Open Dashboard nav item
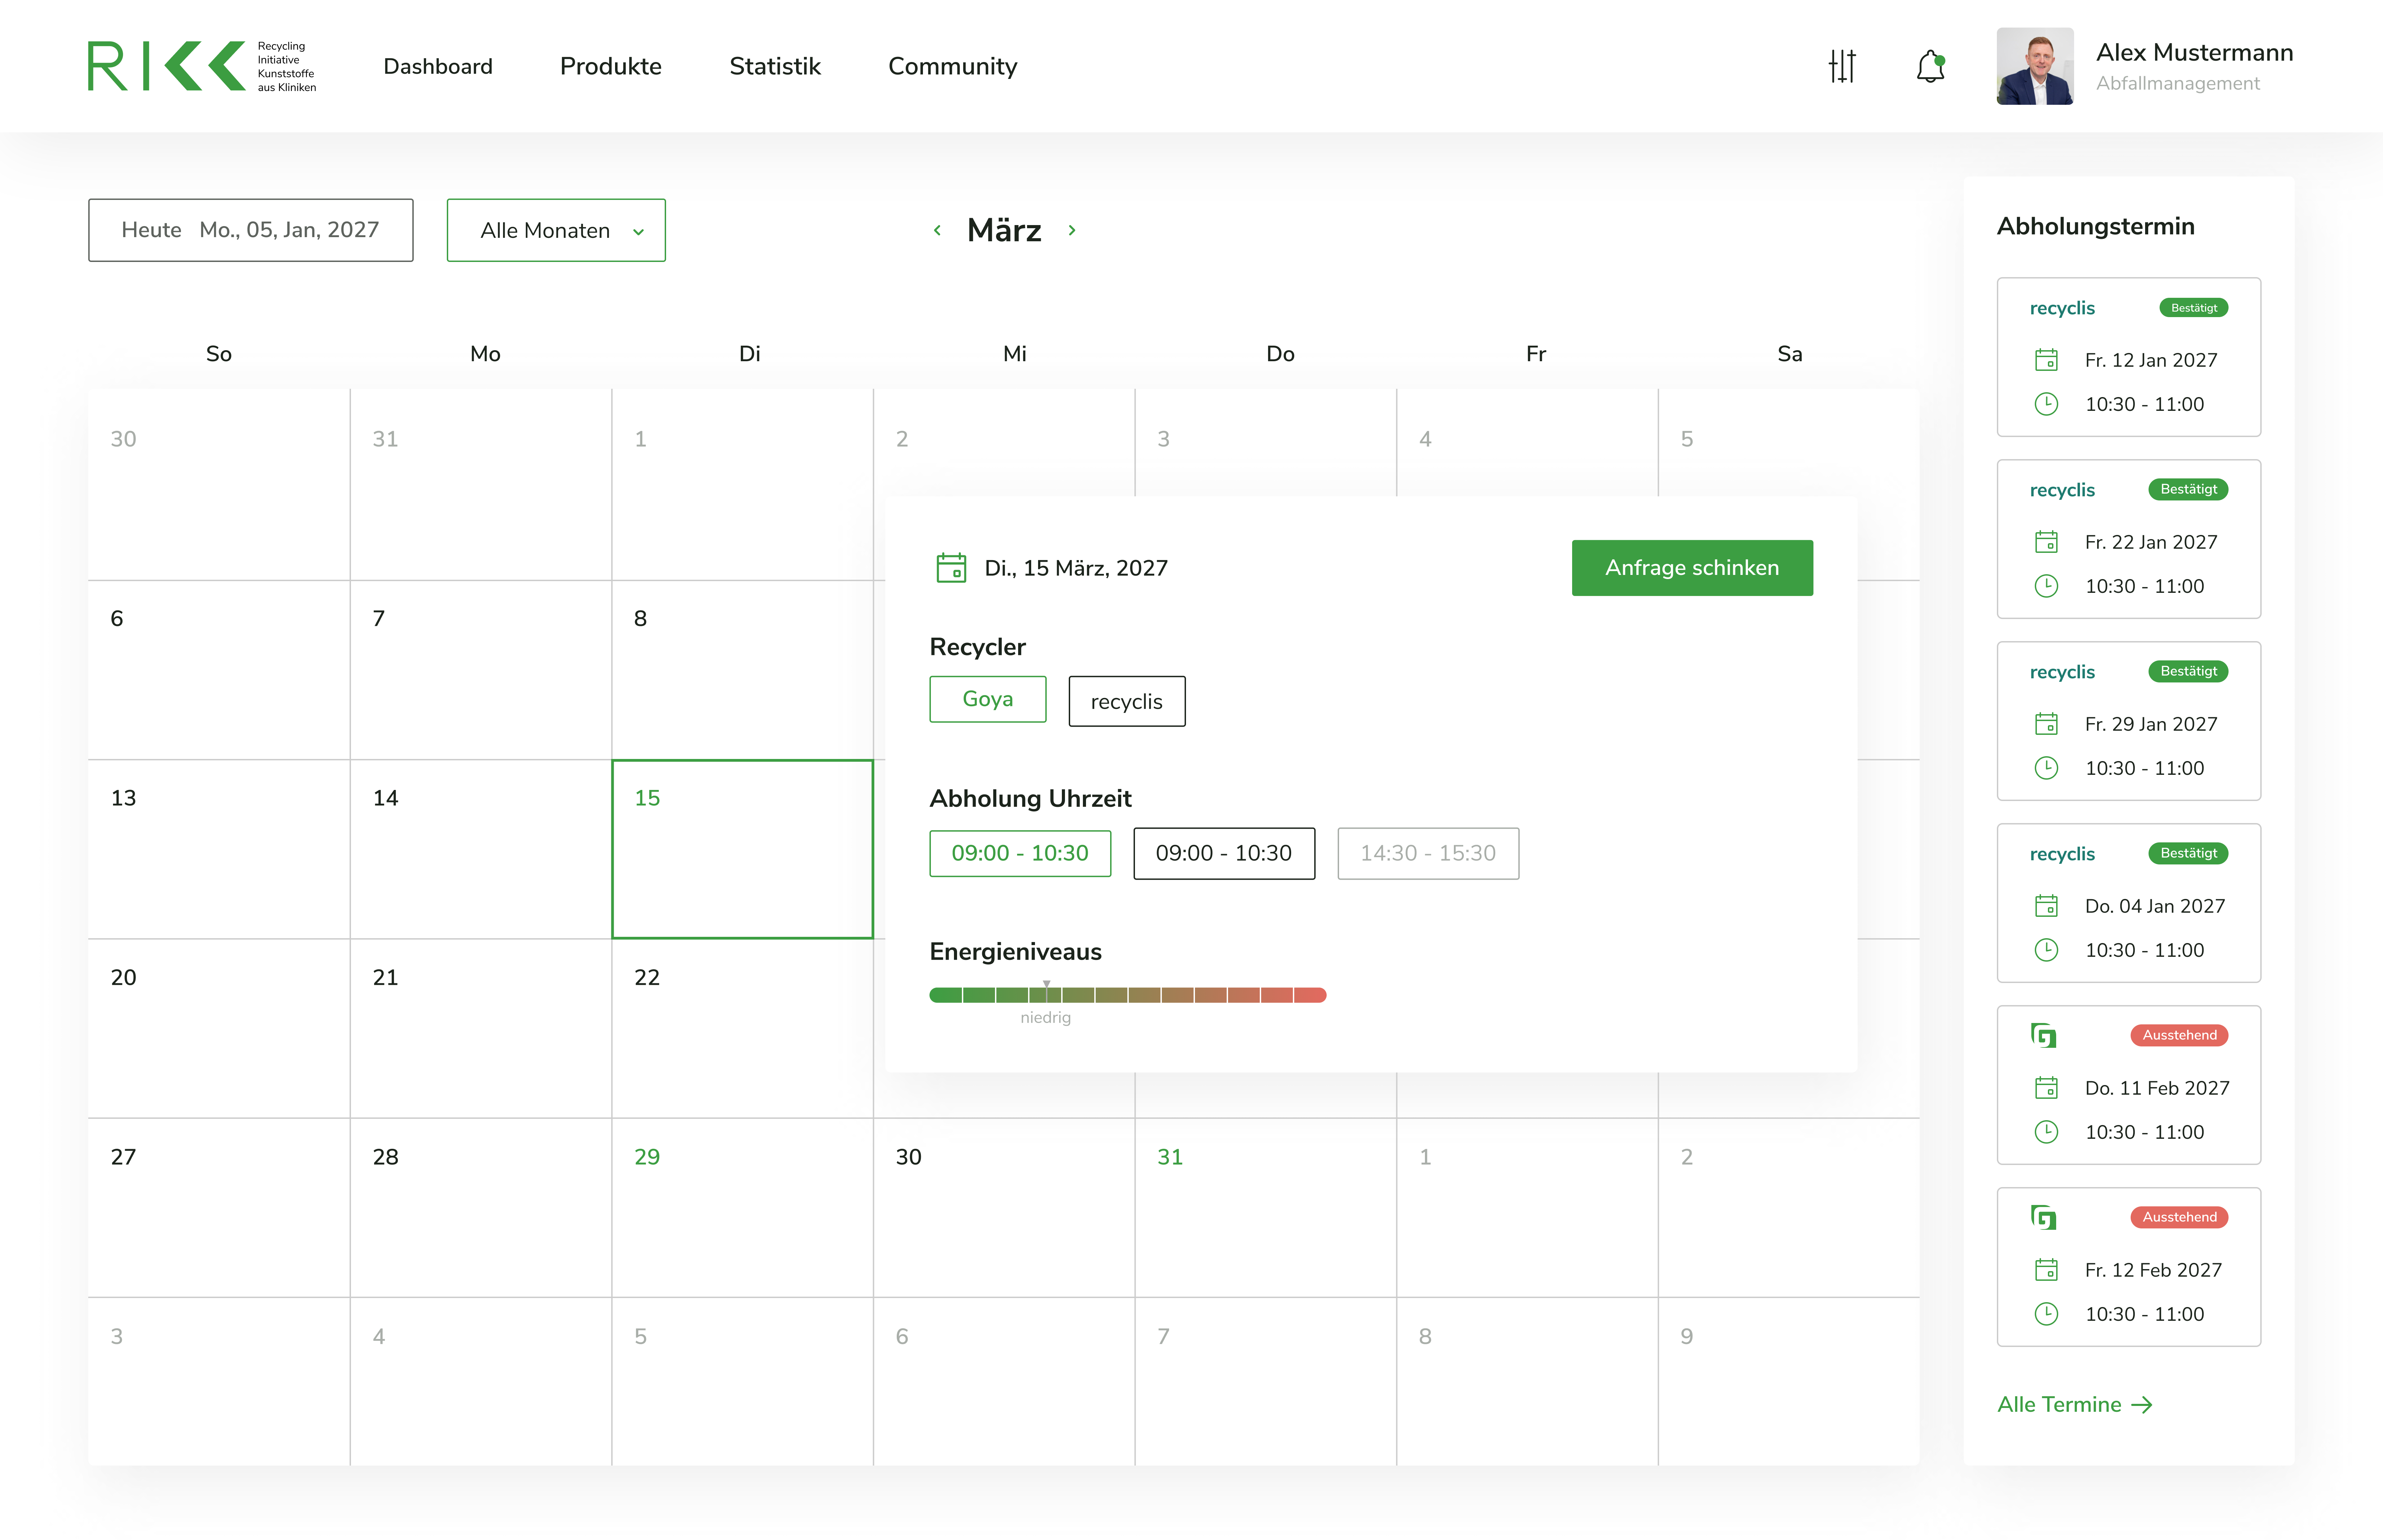The width and height of the screenshot is (2383, 1540). (438, 66)
